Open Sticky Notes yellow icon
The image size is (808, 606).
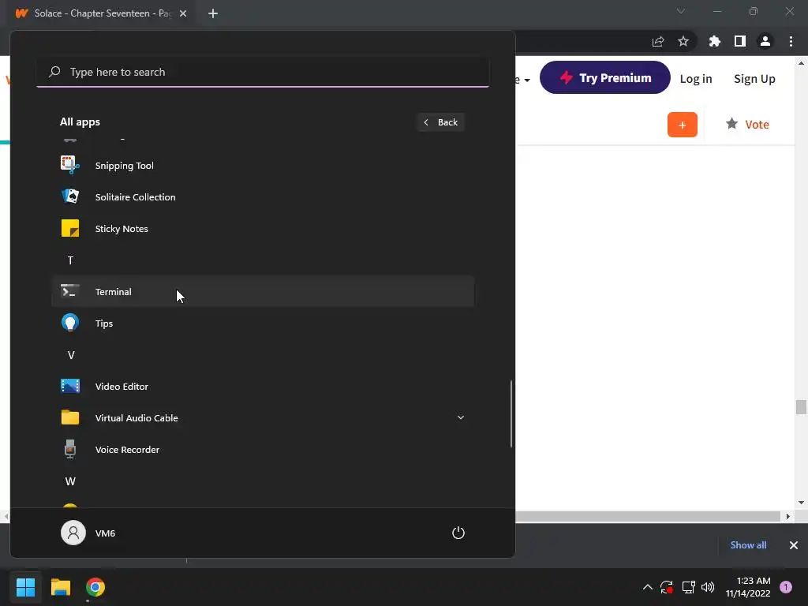[x=70, y=228]
